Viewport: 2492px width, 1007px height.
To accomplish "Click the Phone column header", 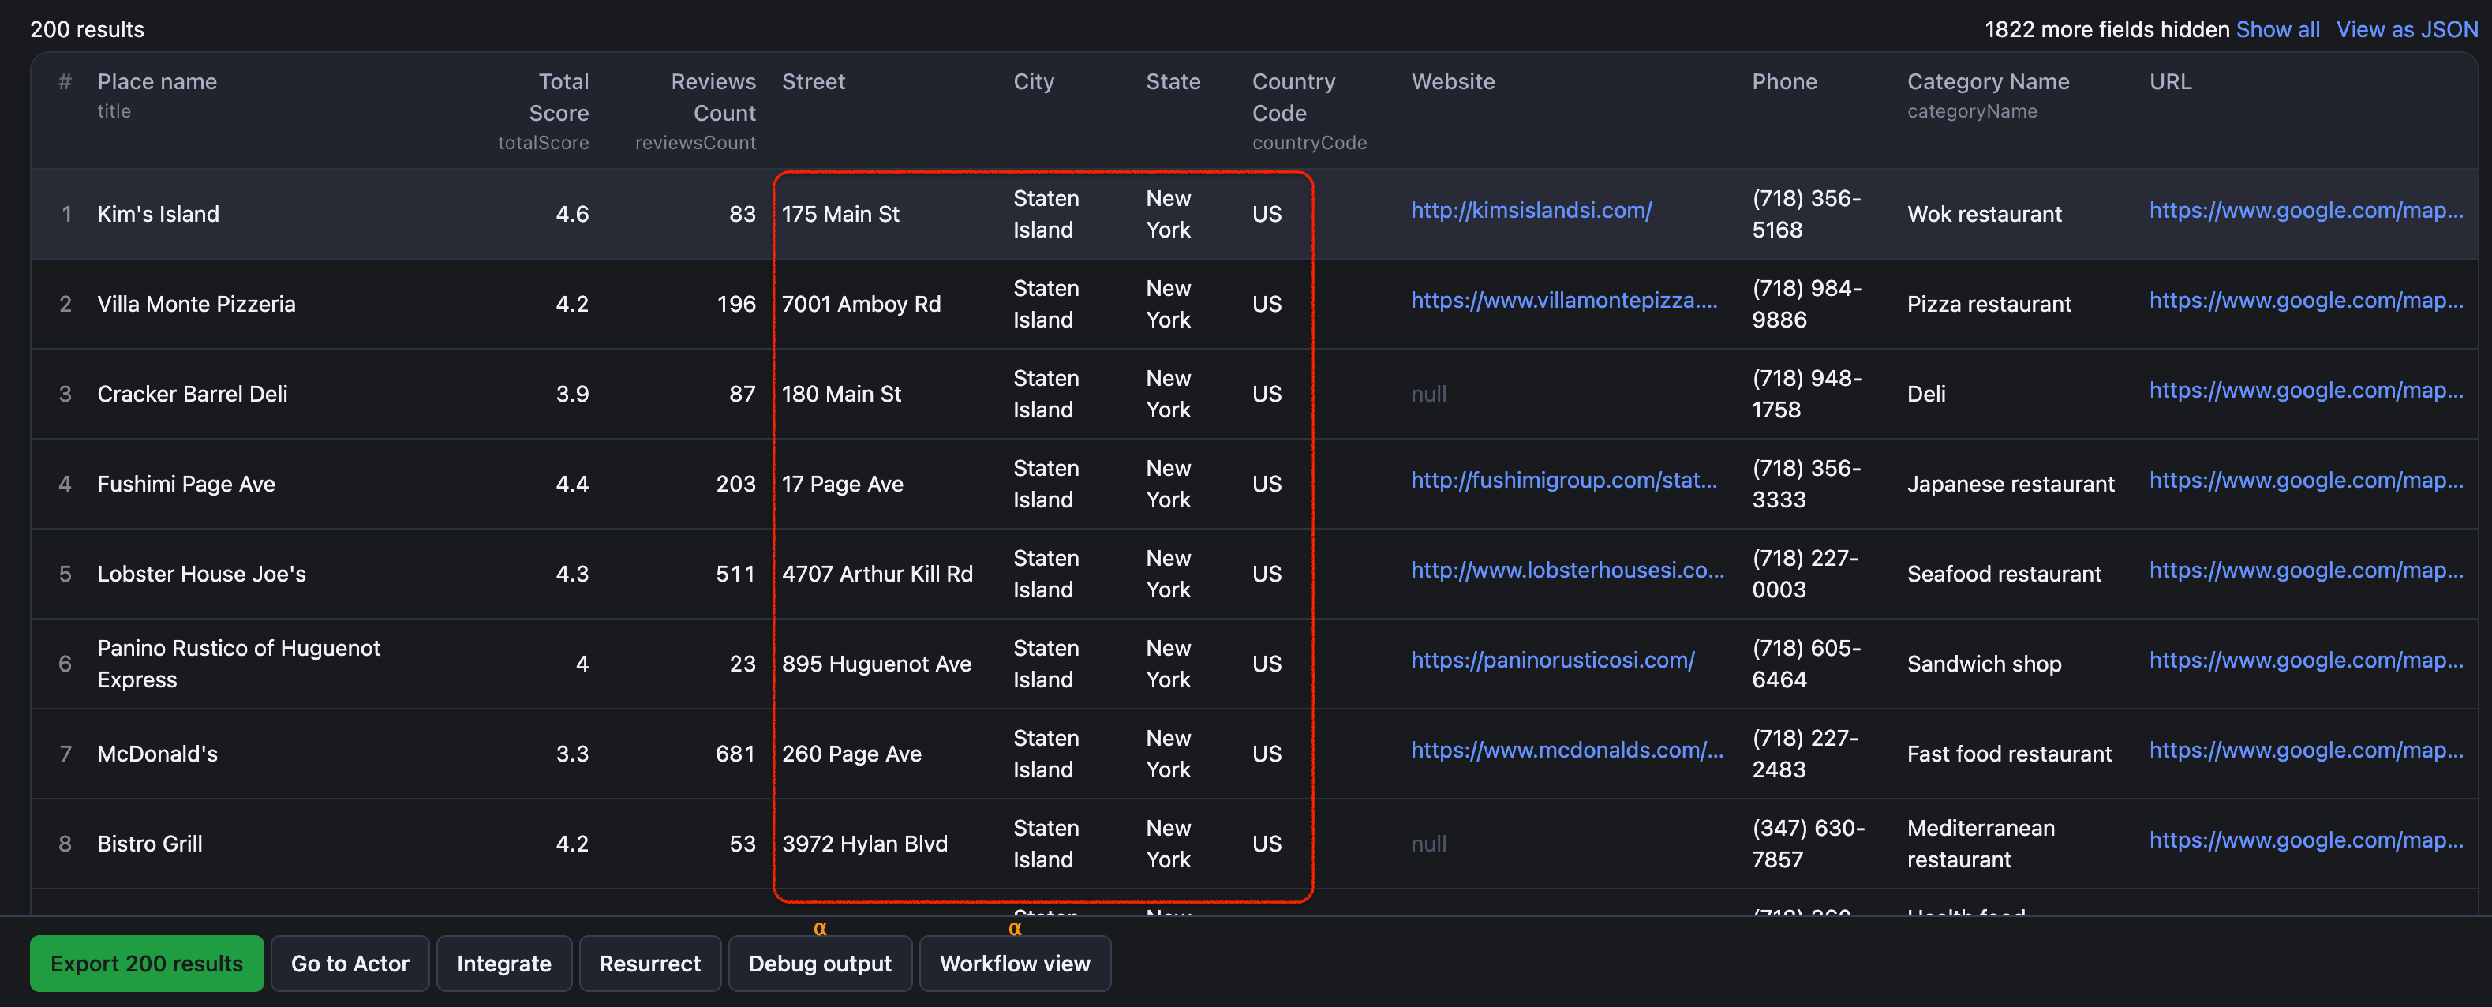I will pos(1784,81).
